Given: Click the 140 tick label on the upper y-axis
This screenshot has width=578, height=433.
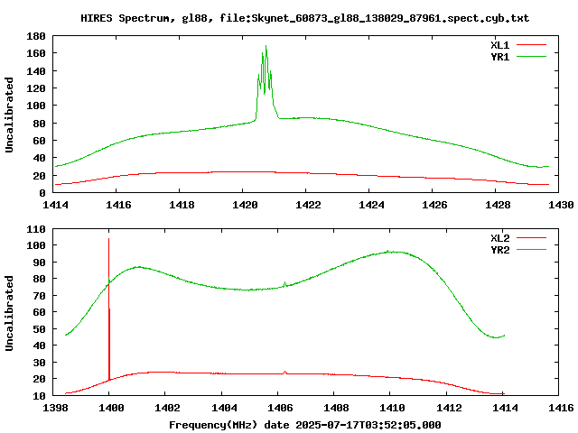Looking at the screenshot, I should coord(36,71).
